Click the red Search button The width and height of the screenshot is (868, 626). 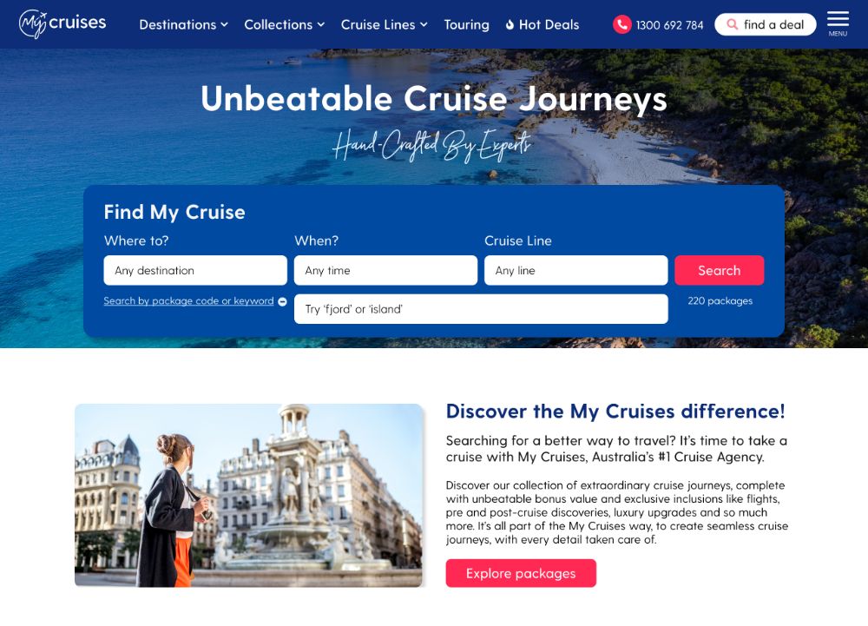[x=719, y=270]
